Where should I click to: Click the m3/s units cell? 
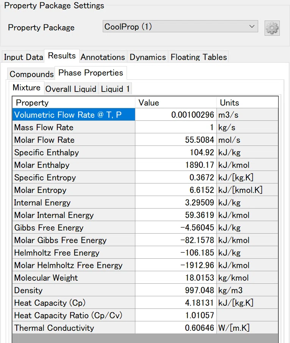248,115
